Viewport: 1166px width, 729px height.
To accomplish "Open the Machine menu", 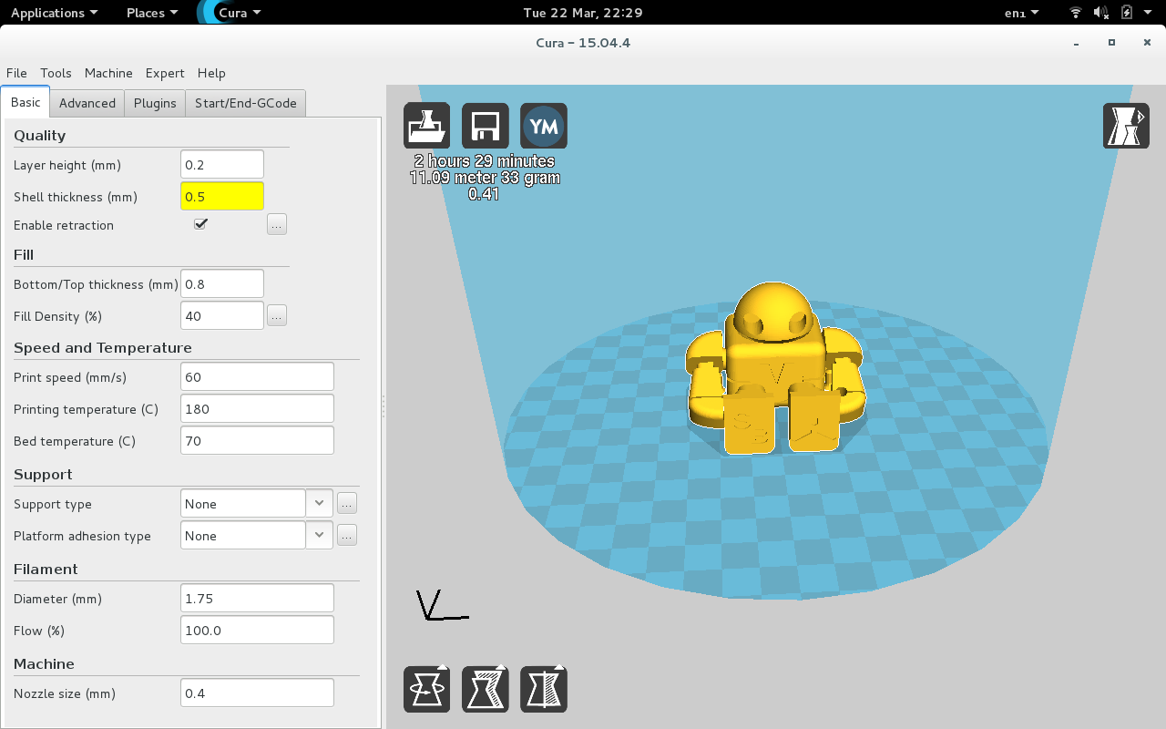I will 108,73.
